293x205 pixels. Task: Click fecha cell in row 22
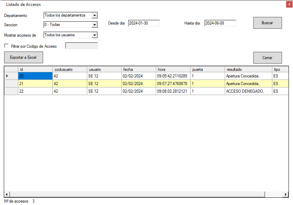(x=139, y=91)
